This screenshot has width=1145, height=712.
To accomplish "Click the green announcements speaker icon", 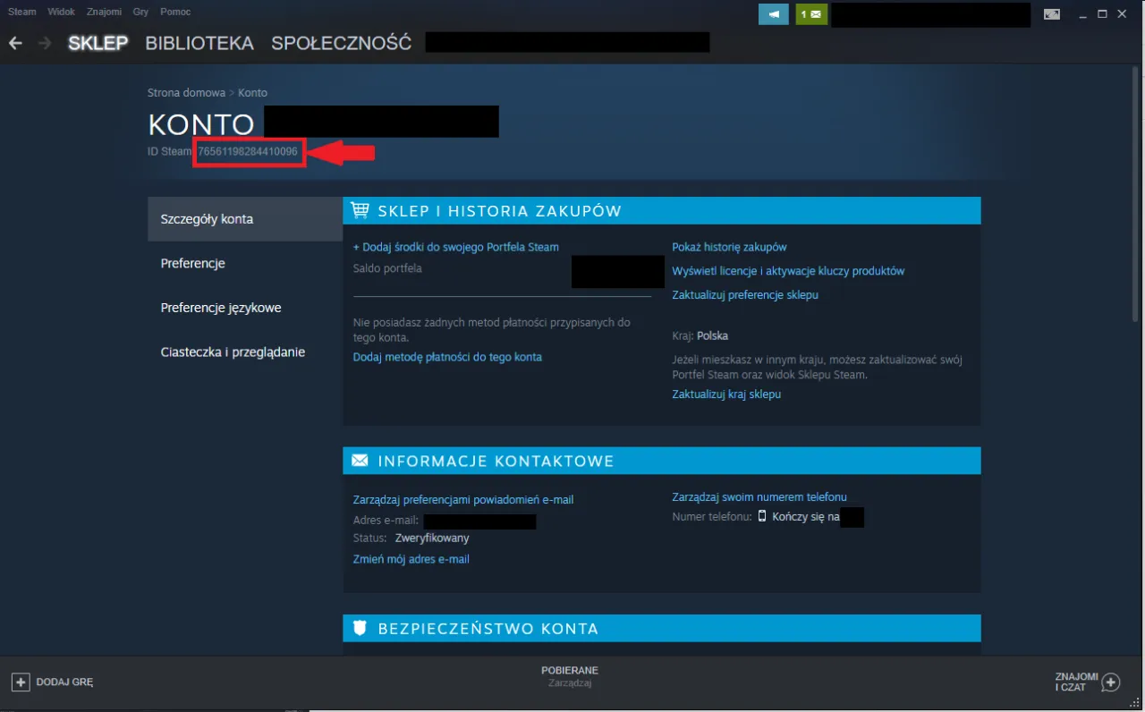I will pyautogui.click(x=773, y=14).
